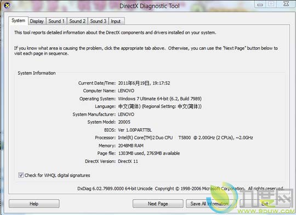This screenshot has height=215, width=296.
Task: Select System Manufacturer value LENOVO
Action: 126,115
